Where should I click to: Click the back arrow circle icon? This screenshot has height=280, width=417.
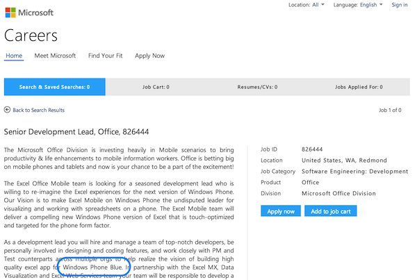(x=7, y=110)
